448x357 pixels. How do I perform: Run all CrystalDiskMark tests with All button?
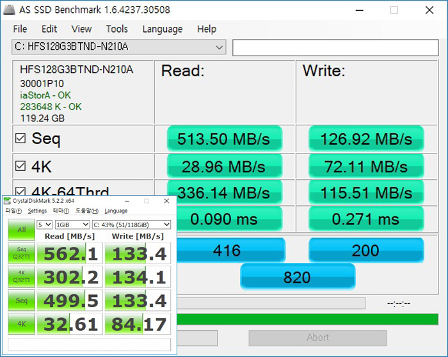[x=21, y=230]
